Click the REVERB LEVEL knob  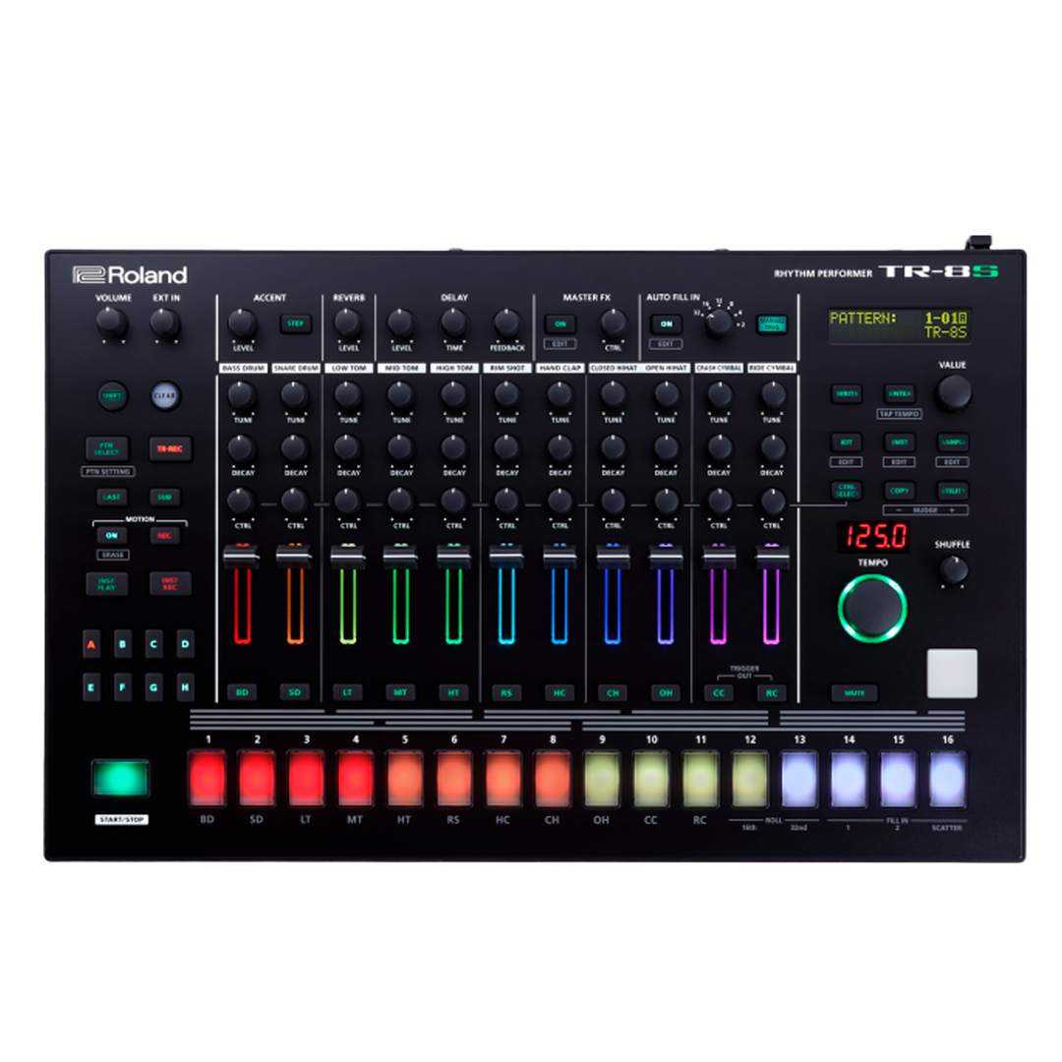coord(348,324)
